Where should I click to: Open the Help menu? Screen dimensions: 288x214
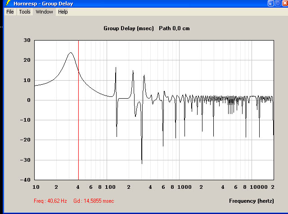(63, 12)
